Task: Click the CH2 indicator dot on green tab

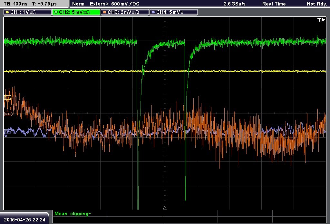Action: (56, 12)
